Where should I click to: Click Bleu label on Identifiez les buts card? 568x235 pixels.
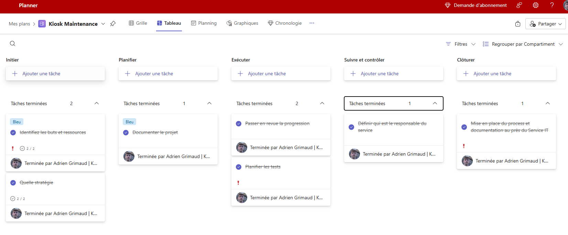17,122
